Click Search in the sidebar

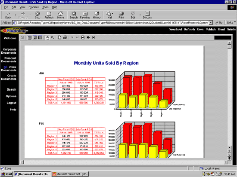point(11,89)
